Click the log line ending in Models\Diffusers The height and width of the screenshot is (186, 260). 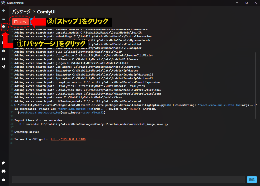click(x=76, y=59)
